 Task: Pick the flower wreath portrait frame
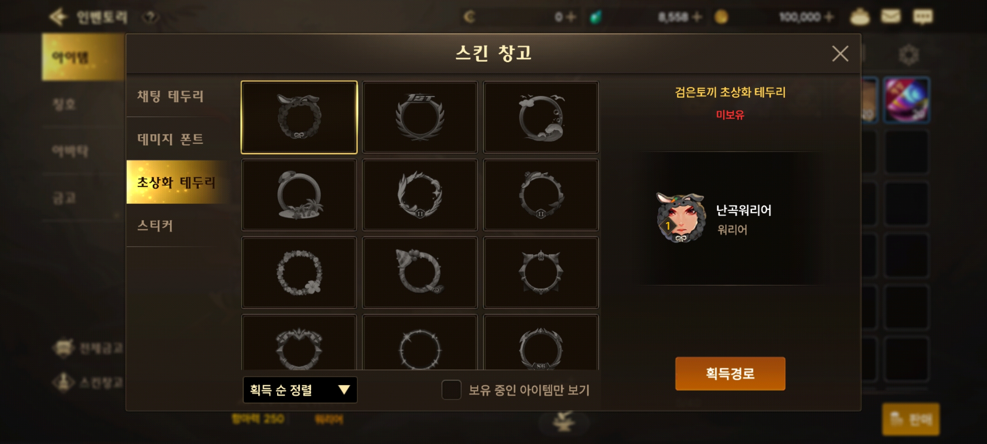(299, 273)
